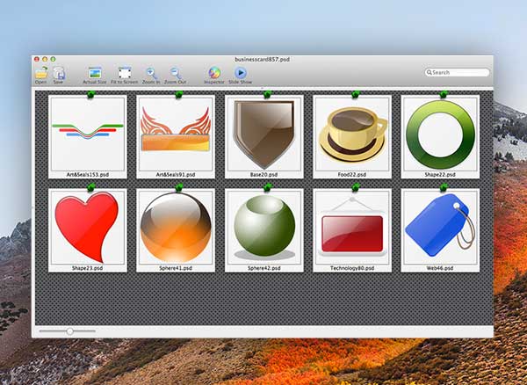
Task: Click the Sphere41.psd file name label
Action: coord(176,268)
